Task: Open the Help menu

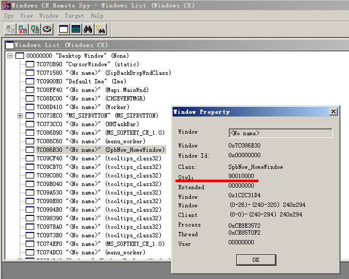Action: click(97, 16)
